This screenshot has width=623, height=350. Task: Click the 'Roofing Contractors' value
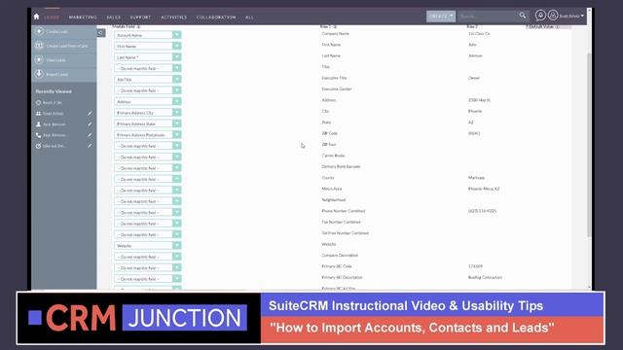tap(485, 278)
